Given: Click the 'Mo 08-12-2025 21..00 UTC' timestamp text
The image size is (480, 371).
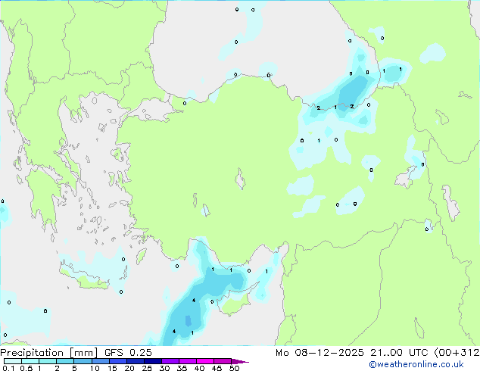Looking at the screenshot, I should click(352, 353).
